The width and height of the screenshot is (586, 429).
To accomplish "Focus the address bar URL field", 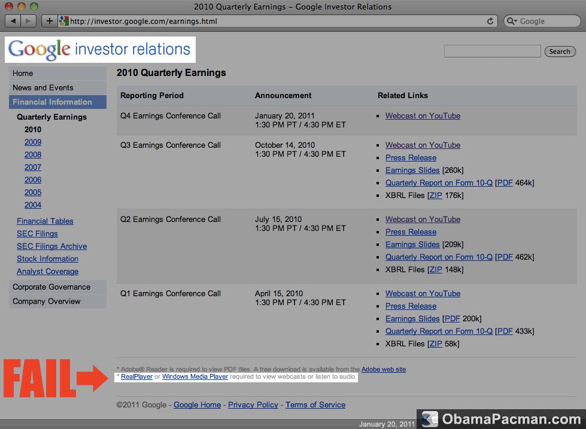I will coord(277,22).
